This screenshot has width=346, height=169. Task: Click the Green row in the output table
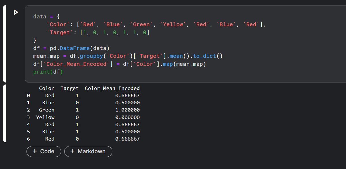click(46, 110)
